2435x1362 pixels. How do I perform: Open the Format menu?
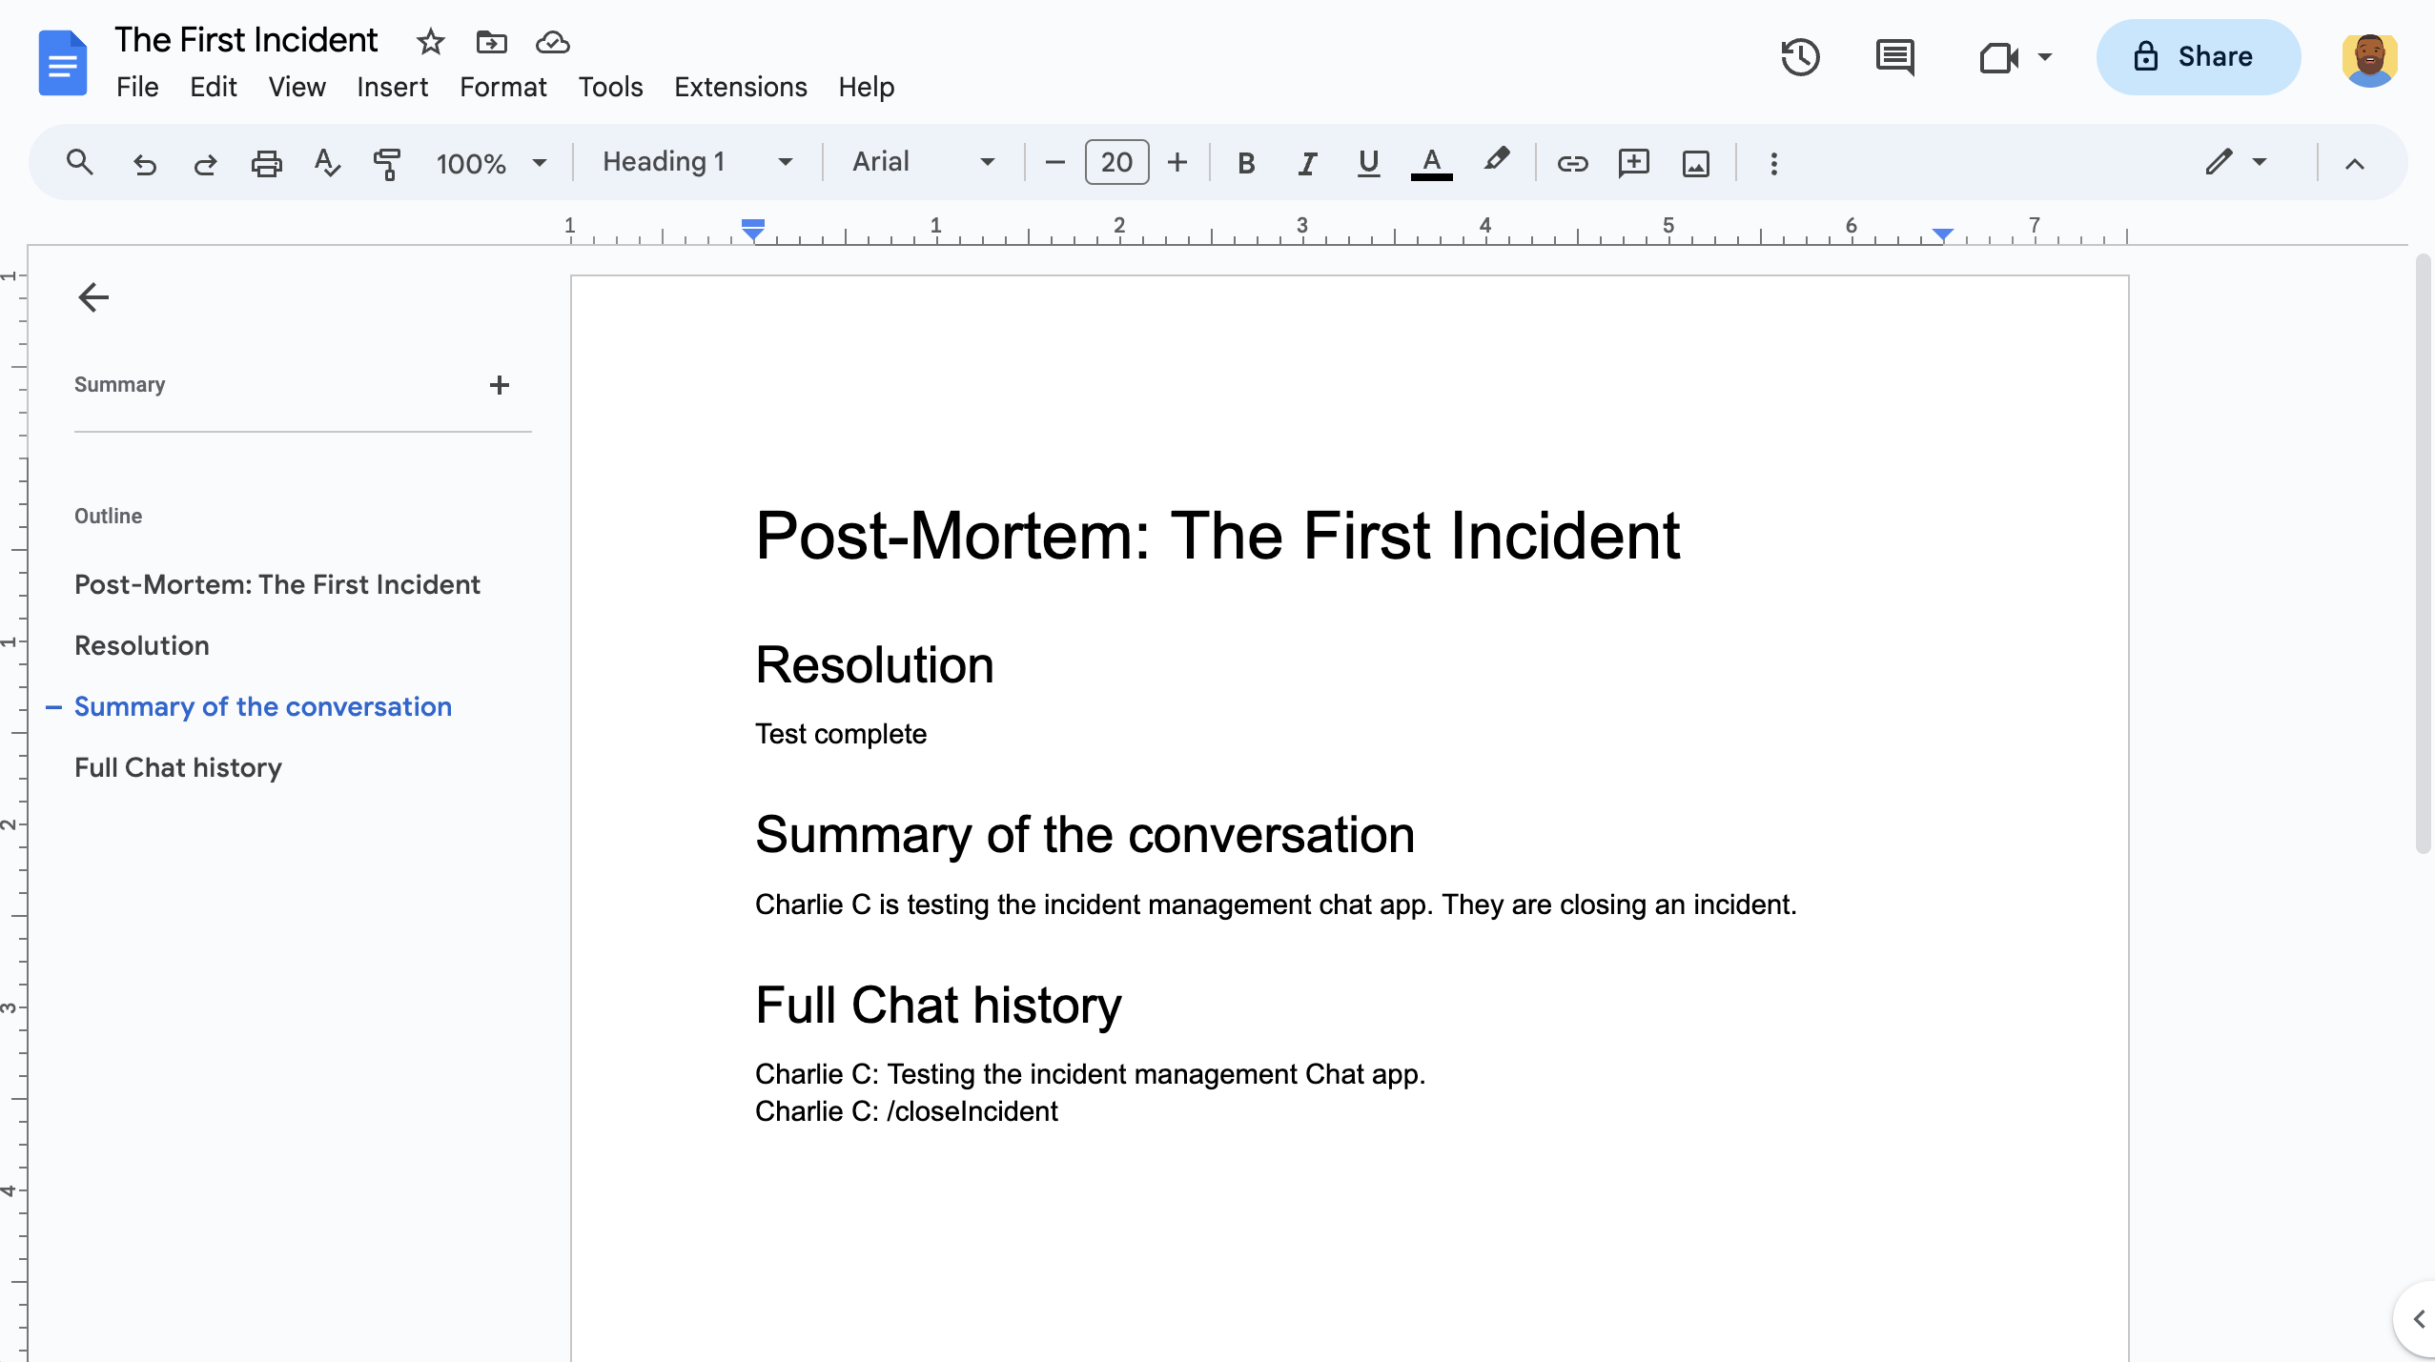click(501, 87)
